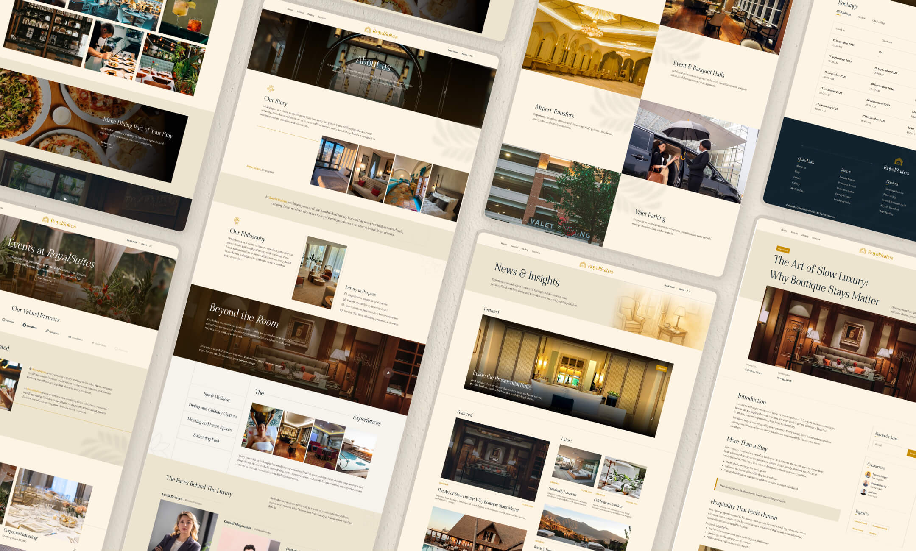Play the video in the dining collage
Image resolution: width=916 pixels, height=551 pixels.
(x=64, y=198)
